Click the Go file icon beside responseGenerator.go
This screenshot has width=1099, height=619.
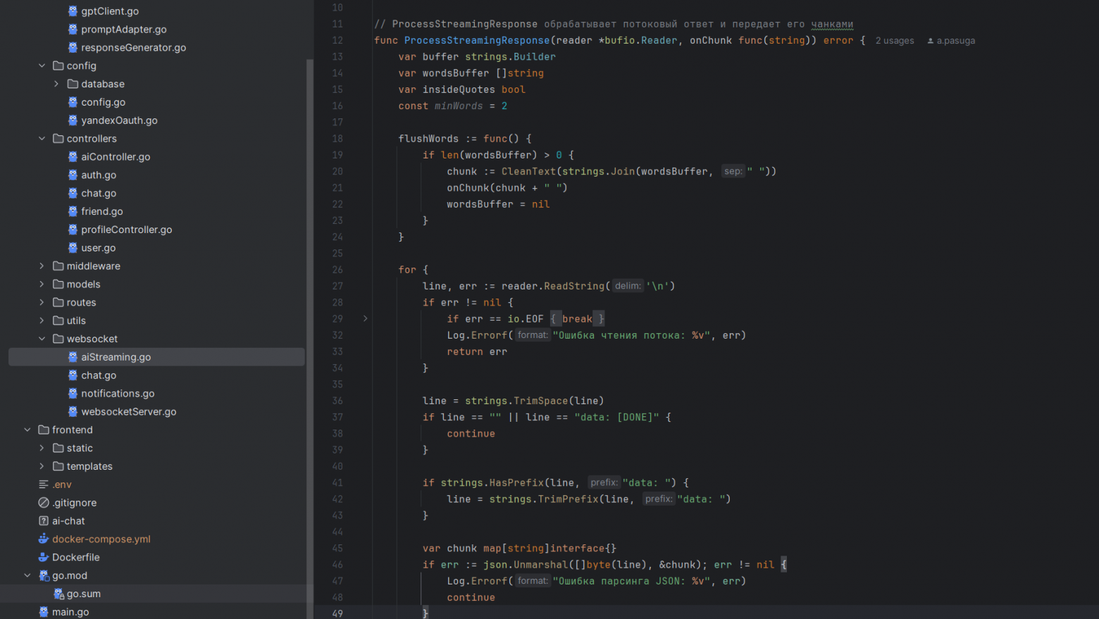coord(73,48)
